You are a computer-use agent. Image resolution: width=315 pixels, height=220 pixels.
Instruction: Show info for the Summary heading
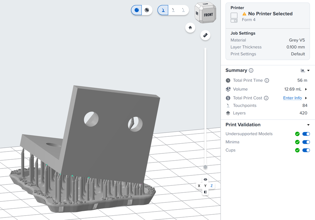tap(251, 70)
